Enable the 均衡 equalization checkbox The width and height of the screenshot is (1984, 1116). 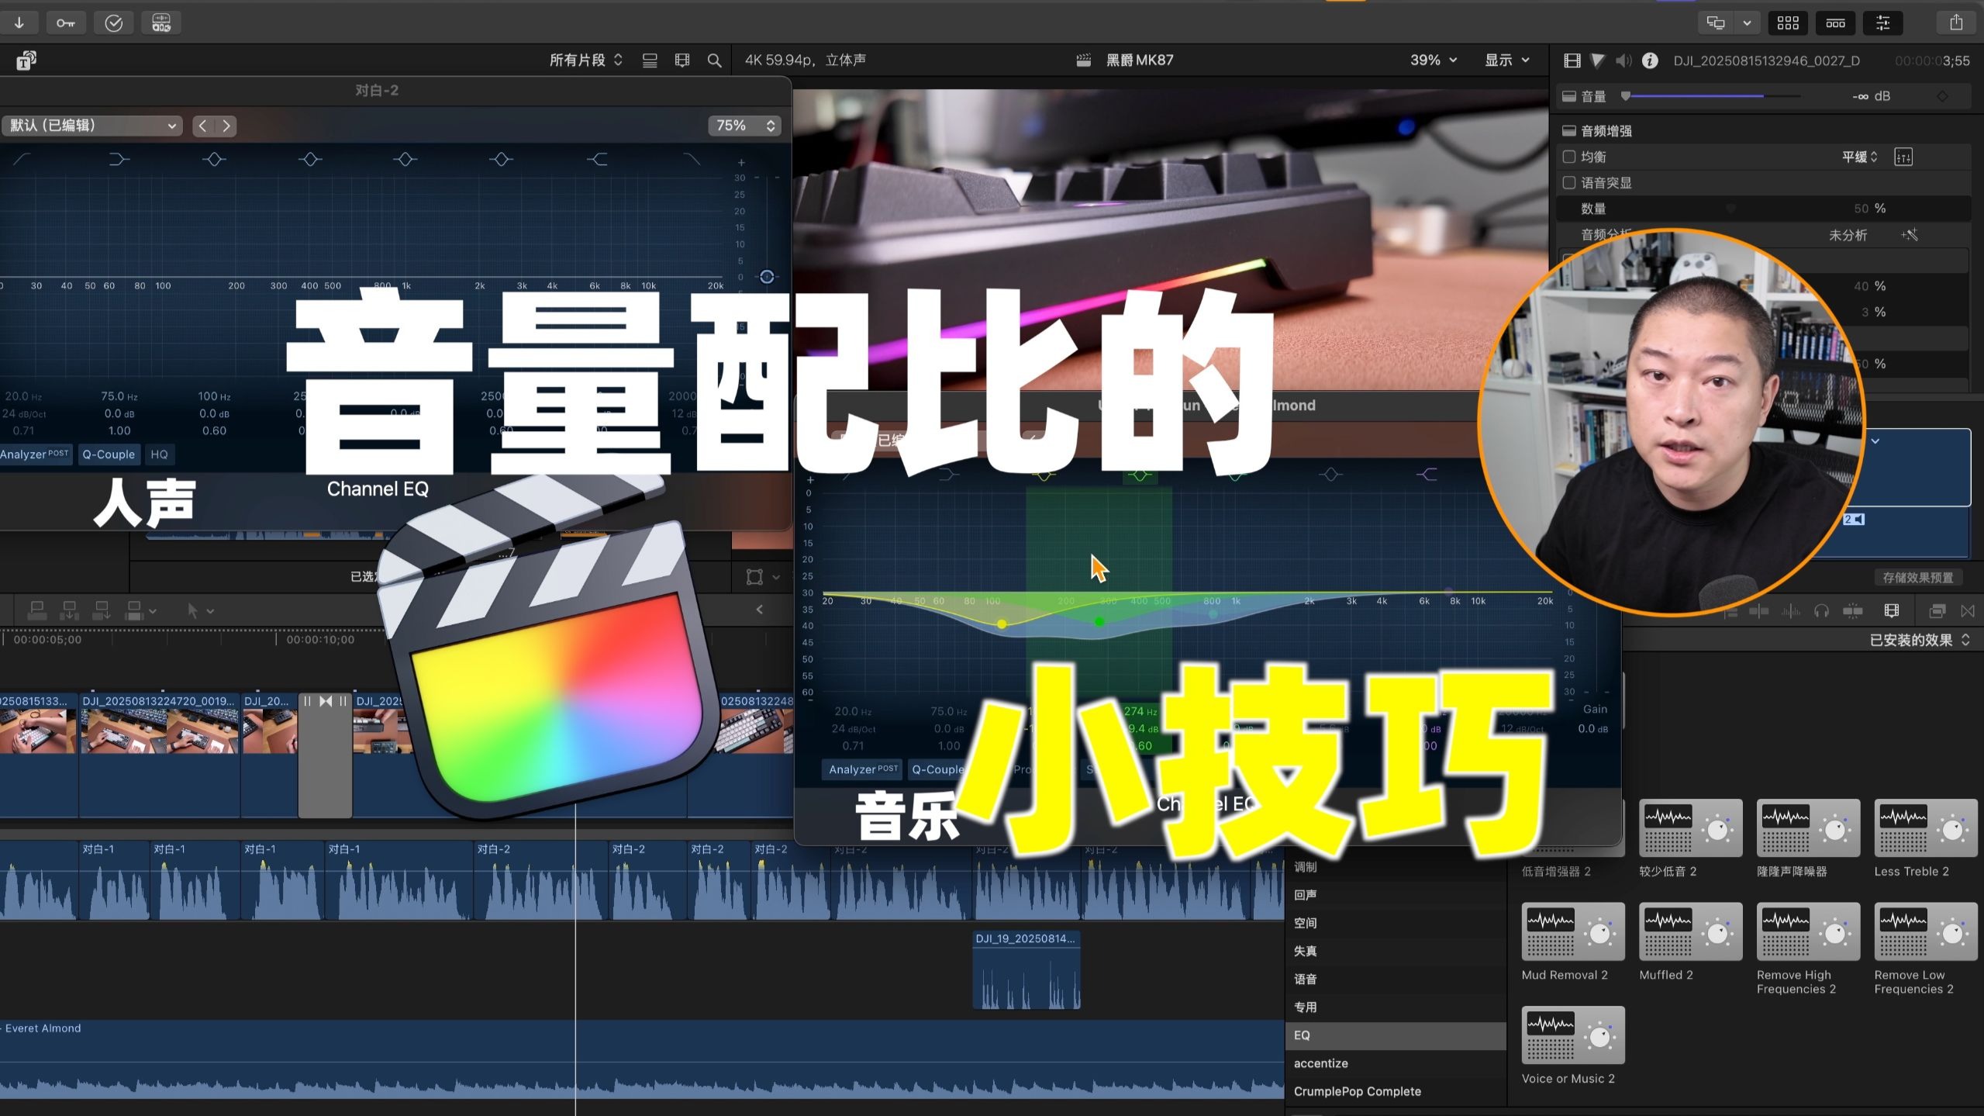1569,157
